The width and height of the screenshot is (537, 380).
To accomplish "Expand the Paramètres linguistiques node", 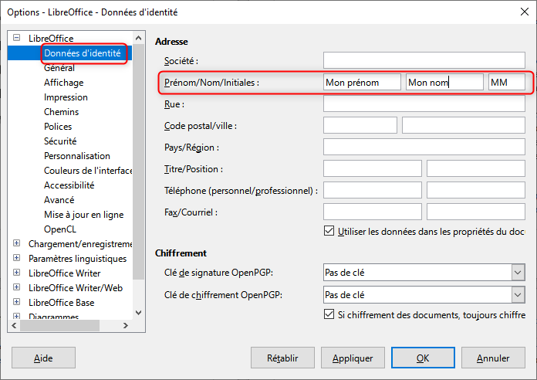I will [x=17, y=259].
